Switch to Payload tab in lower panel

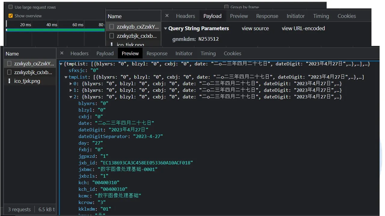[105, 53]
